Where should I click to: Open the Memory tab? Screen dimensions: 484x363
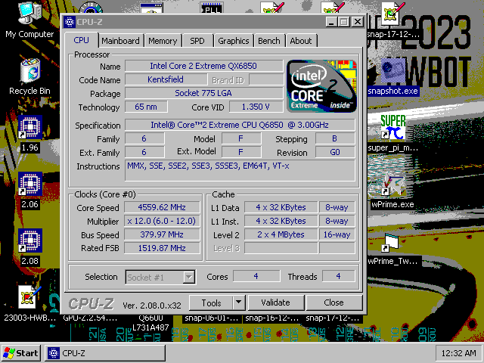click(x=163, y=41)
